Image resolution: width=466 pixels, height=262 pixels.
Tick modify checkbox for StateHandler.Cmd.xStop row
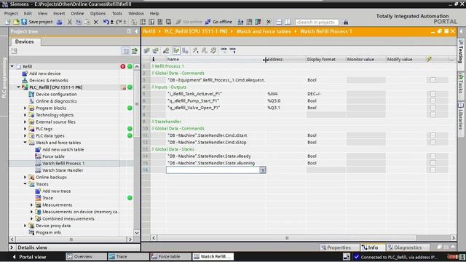[x=433, y=143]
